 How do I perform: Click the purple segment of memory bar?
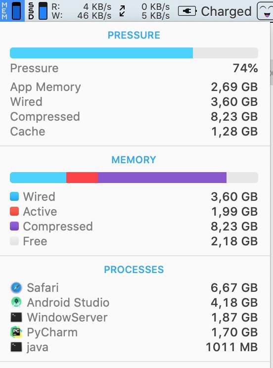(x=162, y=178)
